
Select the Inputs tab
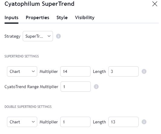pos(11,18)
